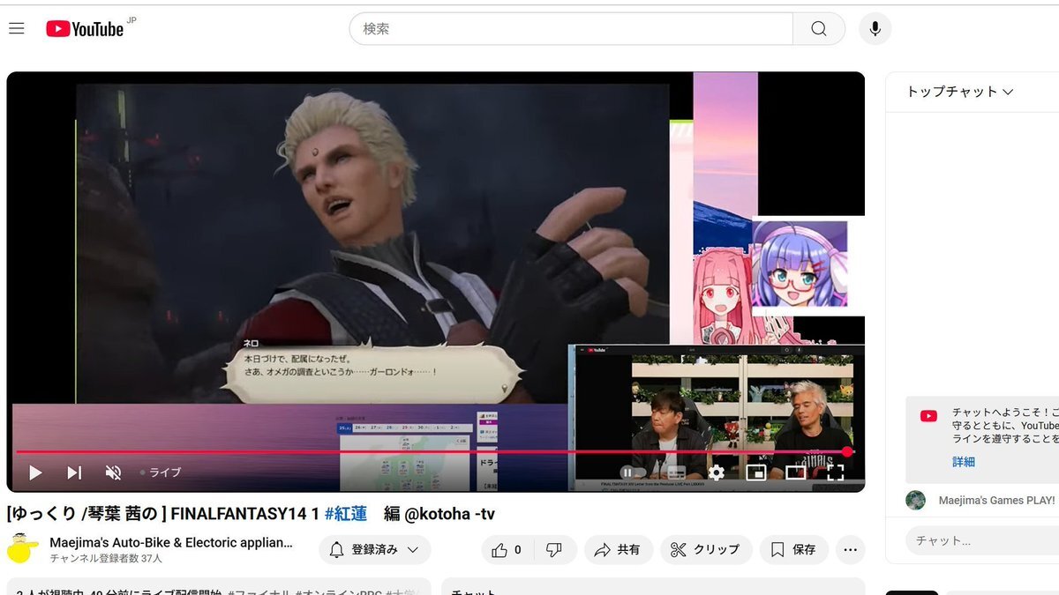
Task: Click the Maejima's Games PLAY! chat name
Action: (x=997, y=500)
